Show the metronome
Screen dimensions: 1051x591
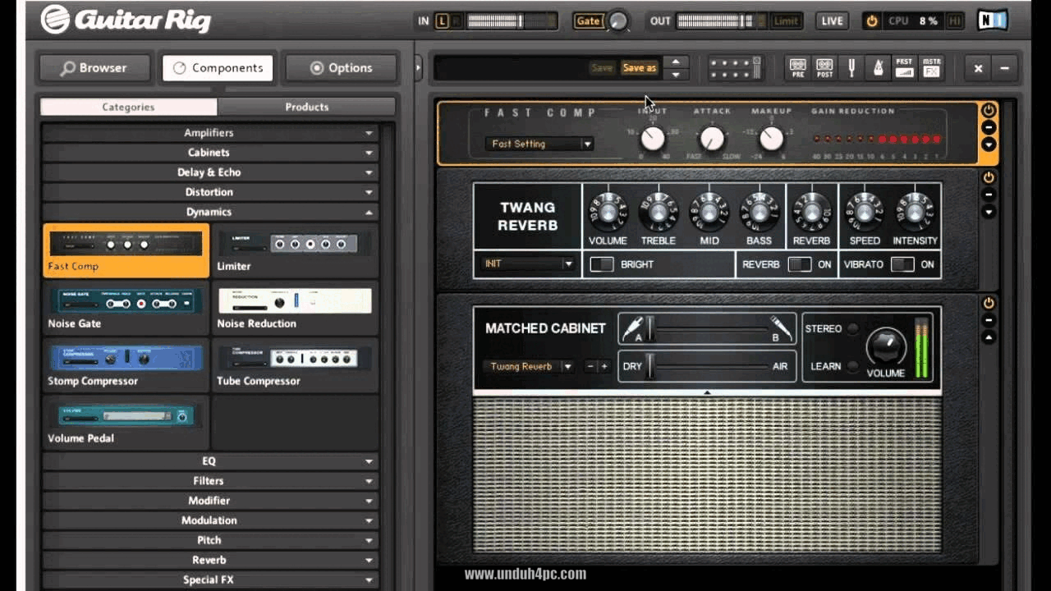click(x=878, y=67)
